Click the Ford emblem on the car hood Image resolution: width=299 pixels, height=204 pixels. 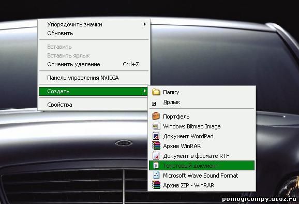[x=124, y=143]
